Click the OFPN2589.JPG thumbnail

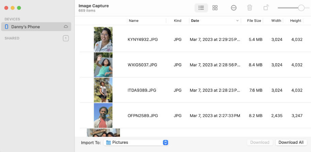click(x=103, y=116)
